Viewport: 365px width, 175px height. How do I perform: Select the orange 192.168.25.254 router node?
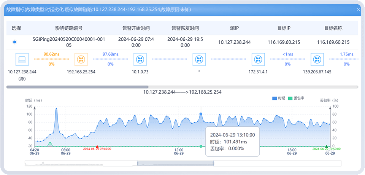pos(81,59)
